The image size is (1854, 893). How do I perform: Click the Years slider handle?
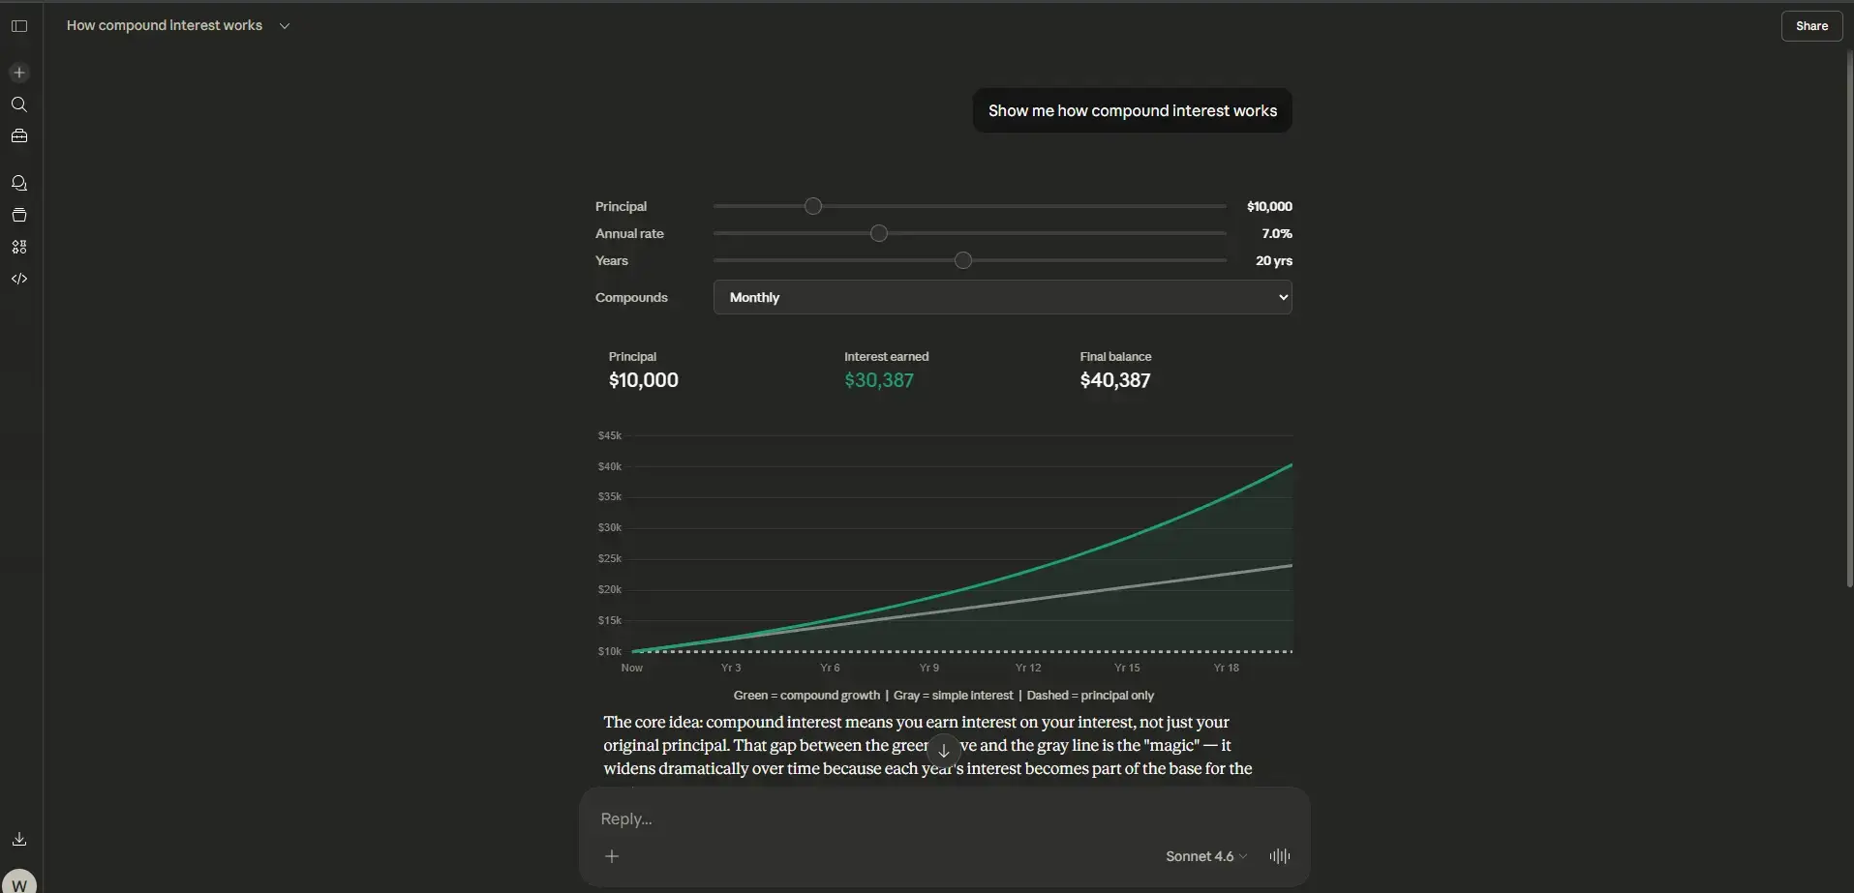click(963, 260)
